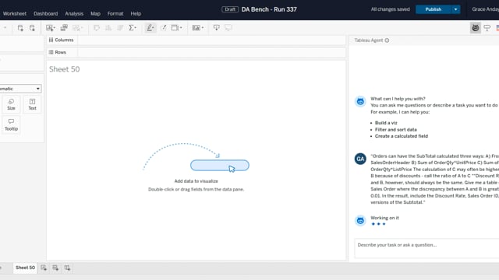This screenshot has width=499, height=280.
Task: Open the Format menu
Action: (x=115, y=14)
